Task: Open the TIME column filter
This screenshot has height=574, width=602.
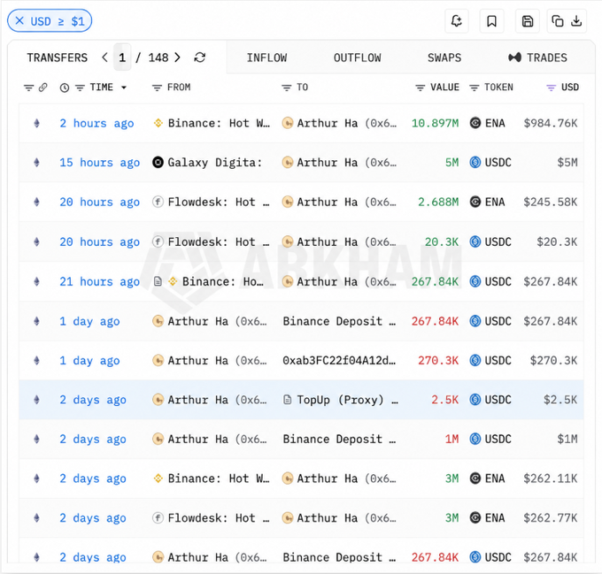Action: [80, 88]
